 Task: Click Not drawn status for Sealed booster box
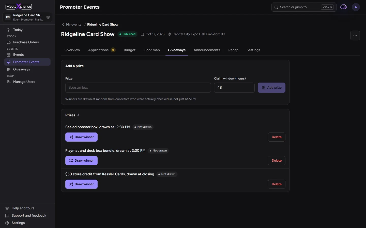tap(143, 127)
